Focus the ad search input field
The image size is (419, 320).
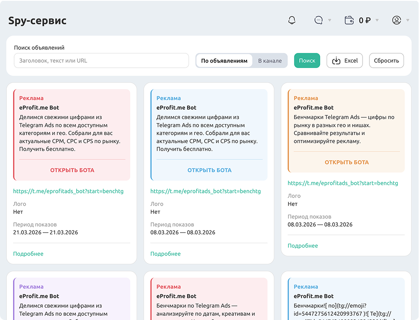click(101, 61)
